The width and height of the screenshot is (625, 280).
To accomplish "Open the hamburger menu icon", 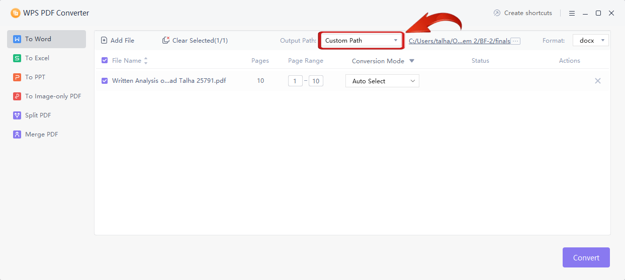I will (572, 13).
